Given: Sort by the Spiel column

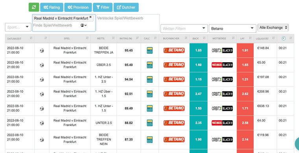Looking at the screenshot, I should (x=70, y=38).
